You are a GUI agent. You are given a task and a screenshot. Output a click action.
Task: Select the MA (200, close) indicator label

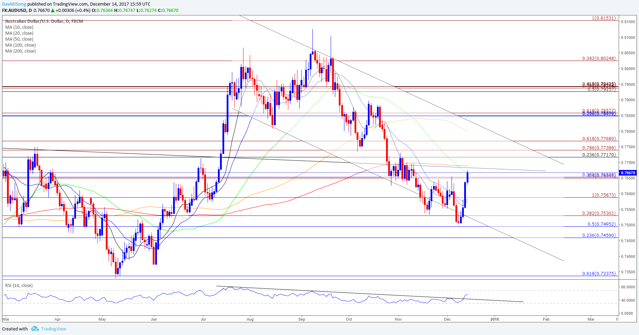point(20,51)
